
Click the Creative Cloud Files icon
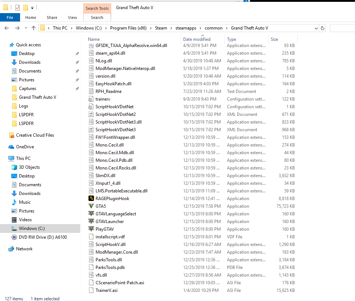pos(12,135)
